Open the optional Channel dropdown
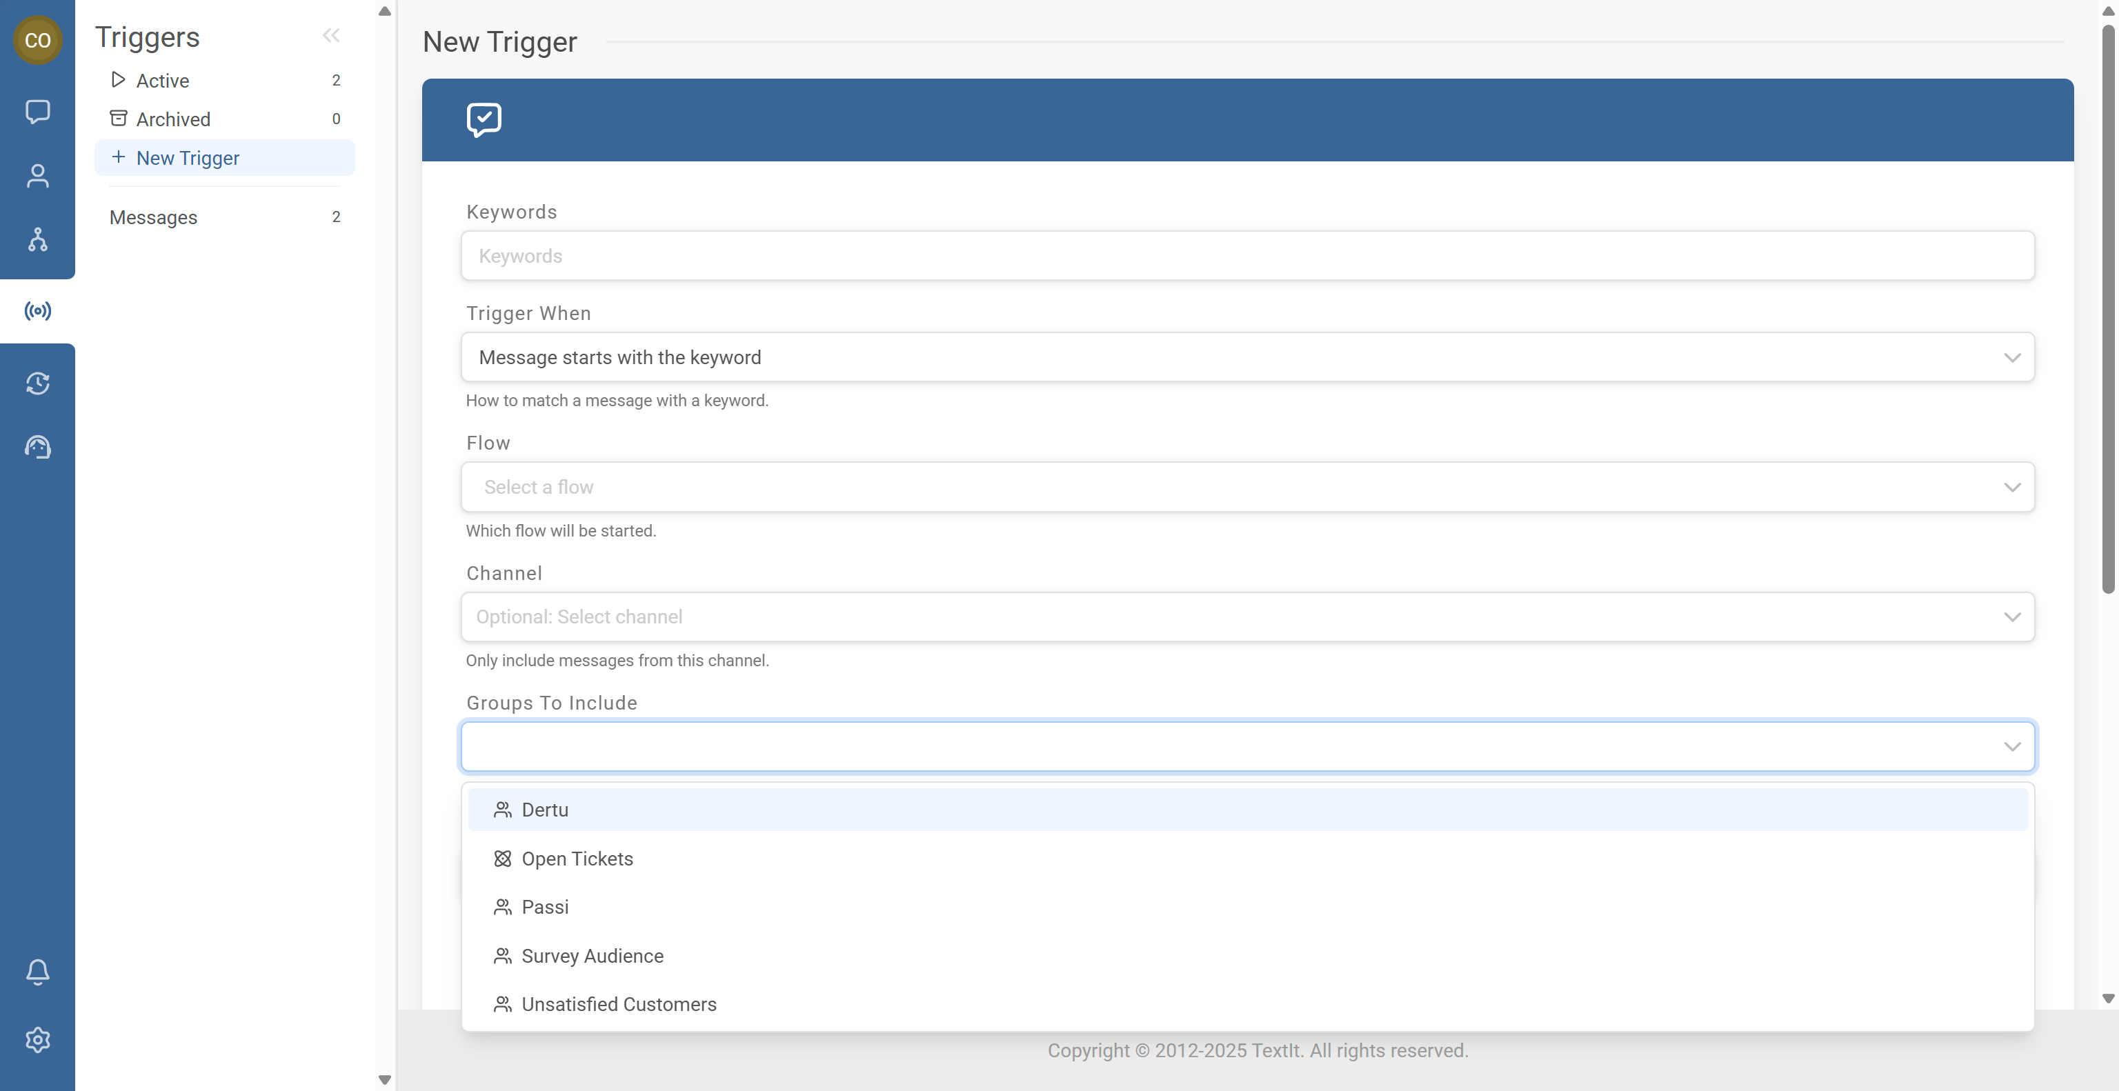2119x1091 pixels. click(1248, 617)
